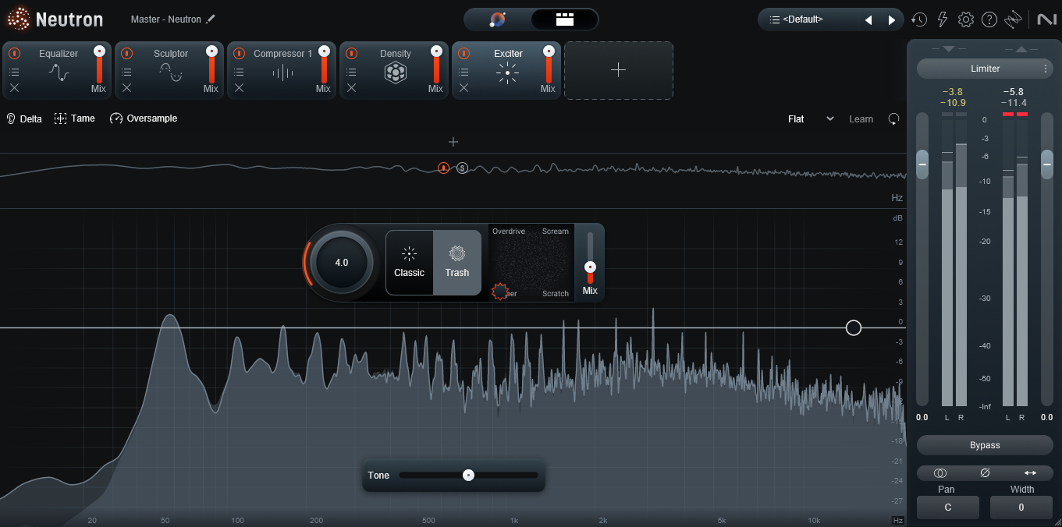
Task: Select the Equalizer module tab
Action: coord(57,70)
